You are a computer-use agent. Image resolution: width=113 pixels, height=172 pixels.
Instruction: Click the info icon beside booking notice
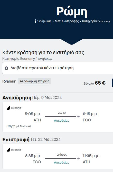coord(6,68)
